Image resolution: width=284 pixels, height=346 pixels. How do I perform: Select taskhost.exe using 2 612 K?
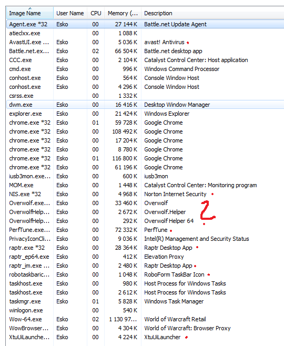pos(145,292)
